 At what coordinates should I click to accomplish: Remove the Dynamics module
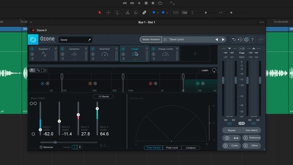[86, 49]
